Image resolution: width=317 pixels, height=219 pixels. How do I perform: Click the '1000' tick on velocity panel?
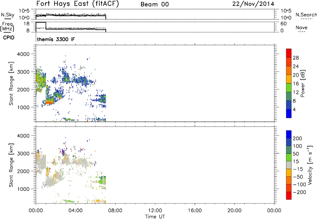click(23, 189)
